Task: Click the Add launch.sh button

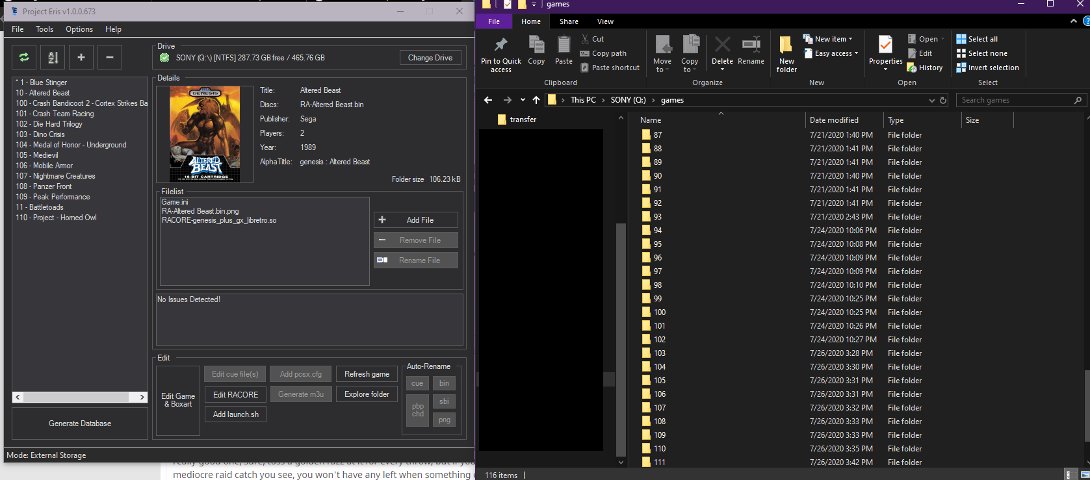Action: coord(235,414)
